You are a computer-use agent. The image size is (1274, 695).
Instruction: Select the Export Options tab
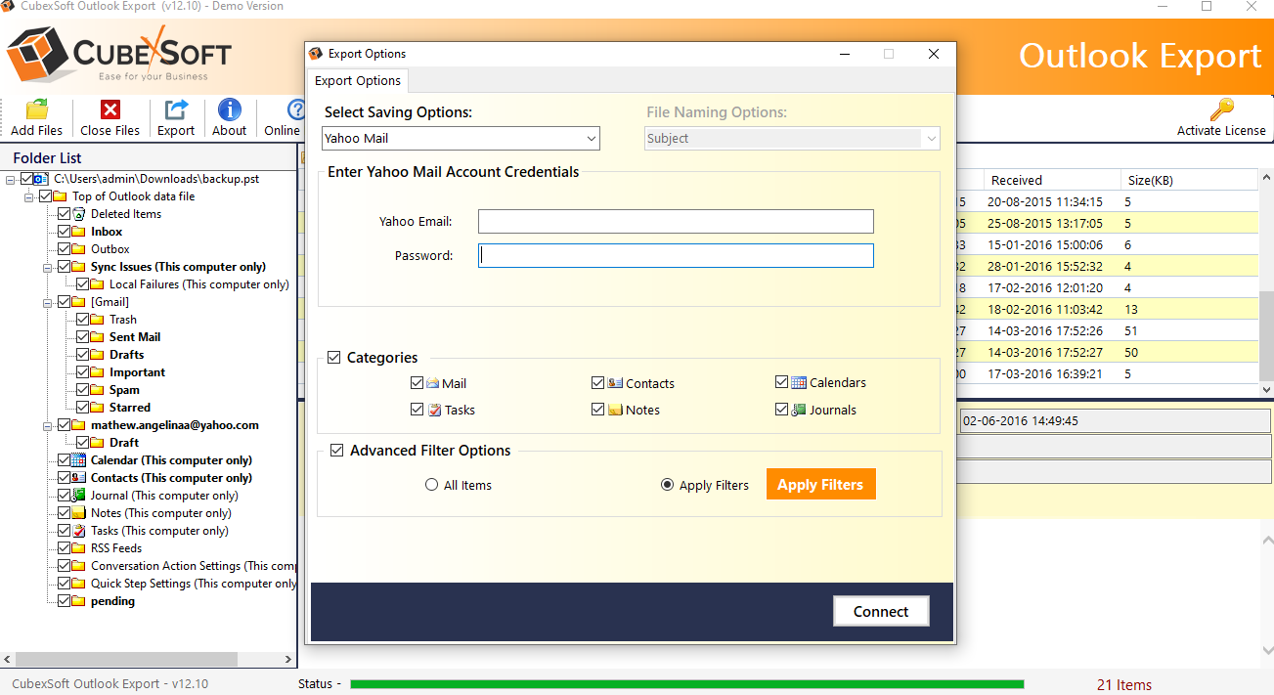pos(358,80)
